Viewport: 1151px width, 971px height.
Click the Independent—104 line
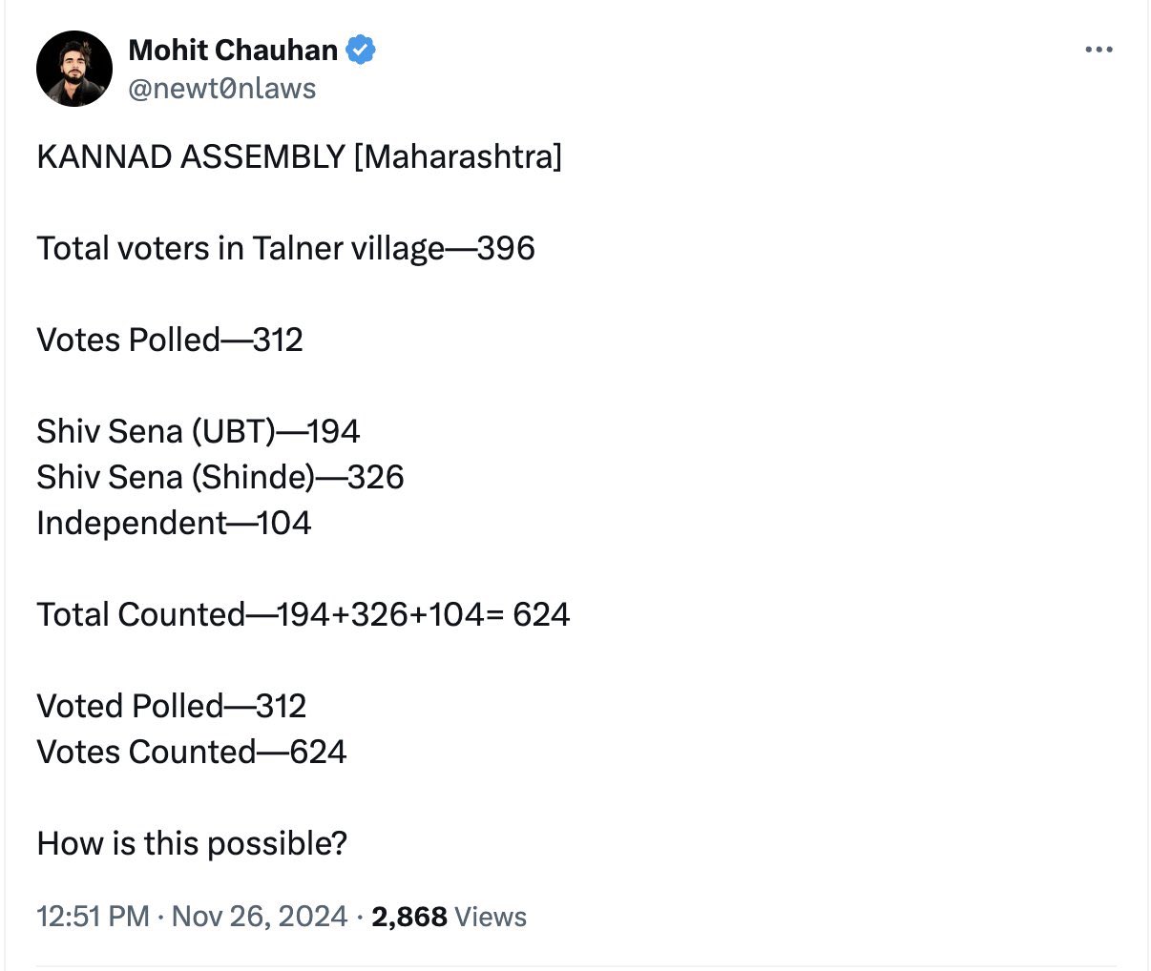click(174, 523)
